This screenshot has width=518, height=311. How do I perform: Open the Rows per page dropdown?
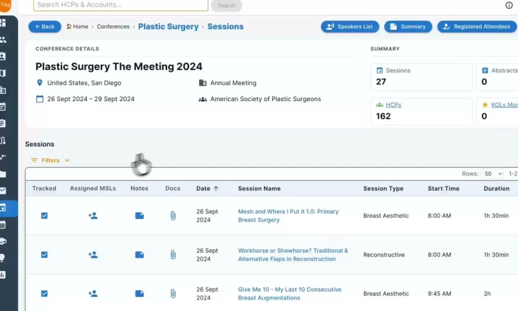[492, 174]
